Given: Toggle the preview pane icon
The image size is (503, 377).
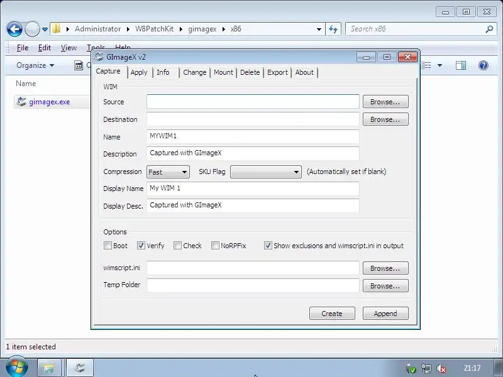Looking at the screenshot, I should 461,65.
